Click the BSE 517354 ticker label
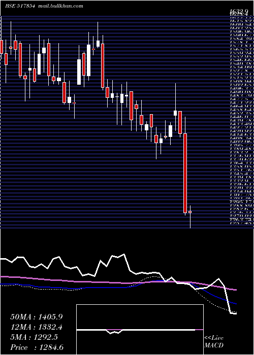This screenshot has width=254, height=355. 20,6
